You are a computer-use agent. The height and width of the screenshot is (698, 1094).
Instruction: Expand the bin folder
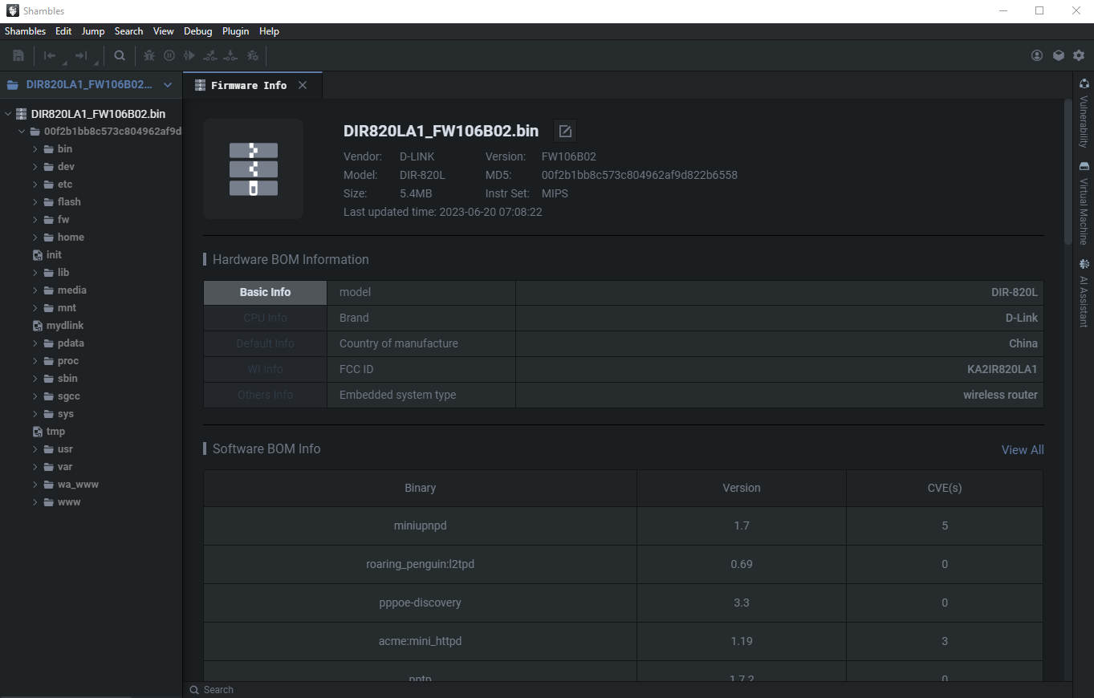pos(35,149)
